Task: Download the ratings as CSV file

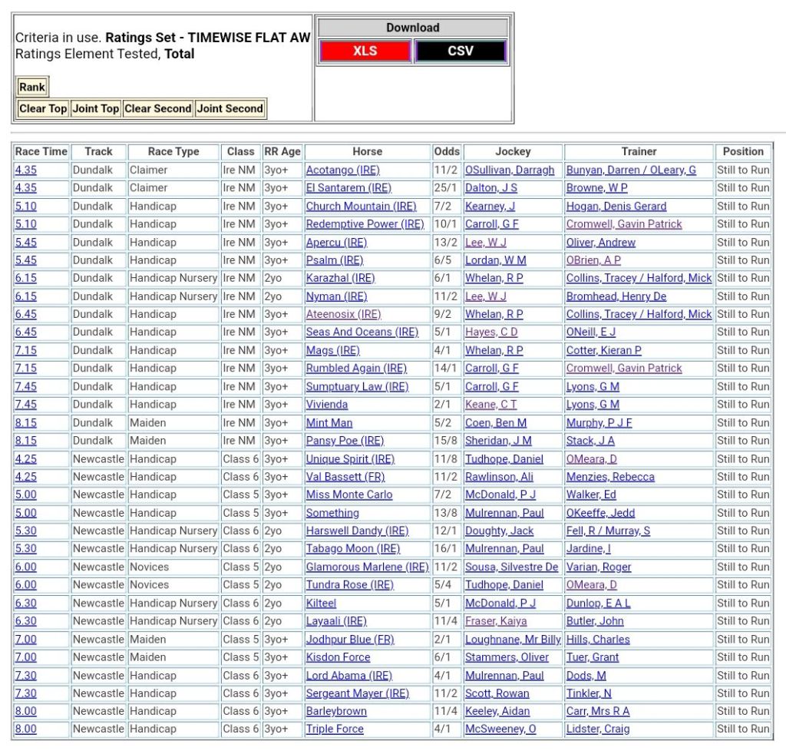Action: click(461, 51)
